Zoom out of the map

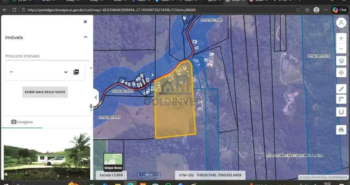341,49
